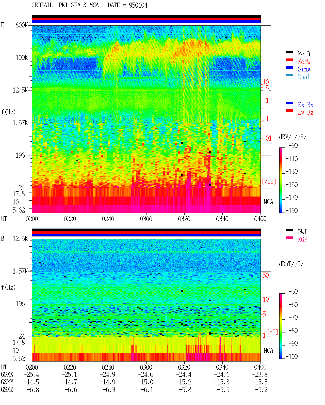Select the "MGF" legend label

click(x=302, y=239)
